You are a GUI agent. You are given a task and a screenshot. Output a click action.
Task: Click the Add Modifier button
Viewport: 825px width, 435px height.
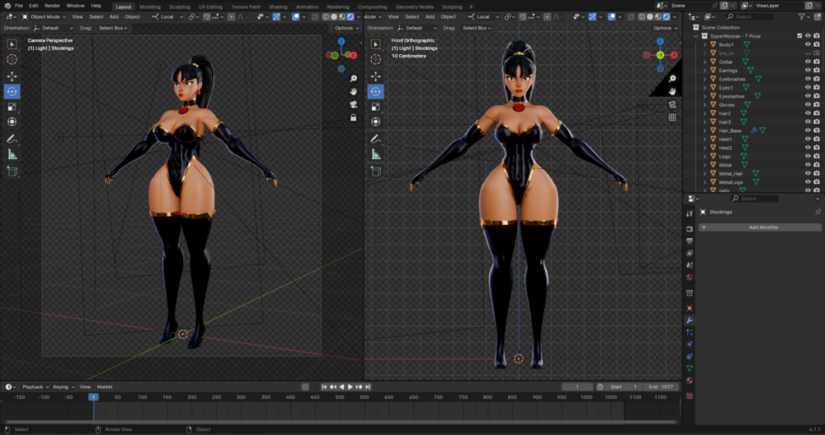(760, 227)
